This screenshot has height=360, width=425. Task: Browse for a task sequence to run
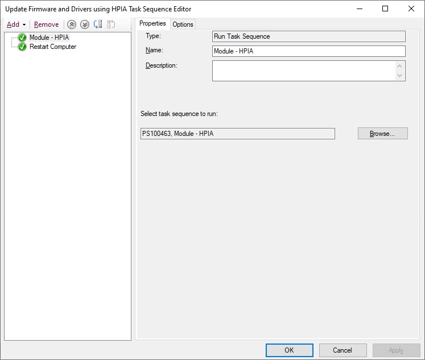pyautogui.click(x=382, y=134)
